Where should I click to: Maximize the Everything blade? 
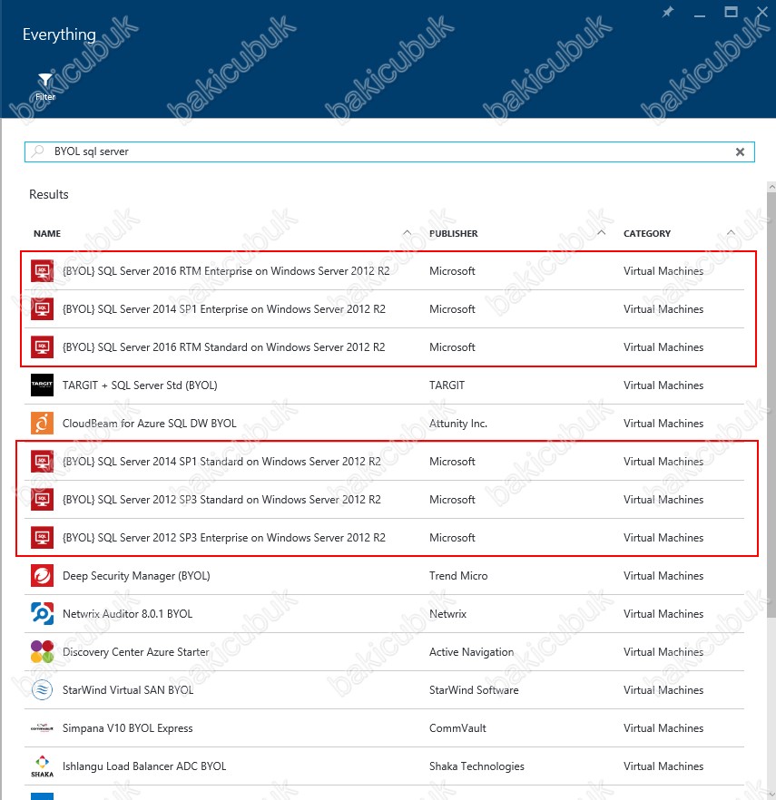732,13
